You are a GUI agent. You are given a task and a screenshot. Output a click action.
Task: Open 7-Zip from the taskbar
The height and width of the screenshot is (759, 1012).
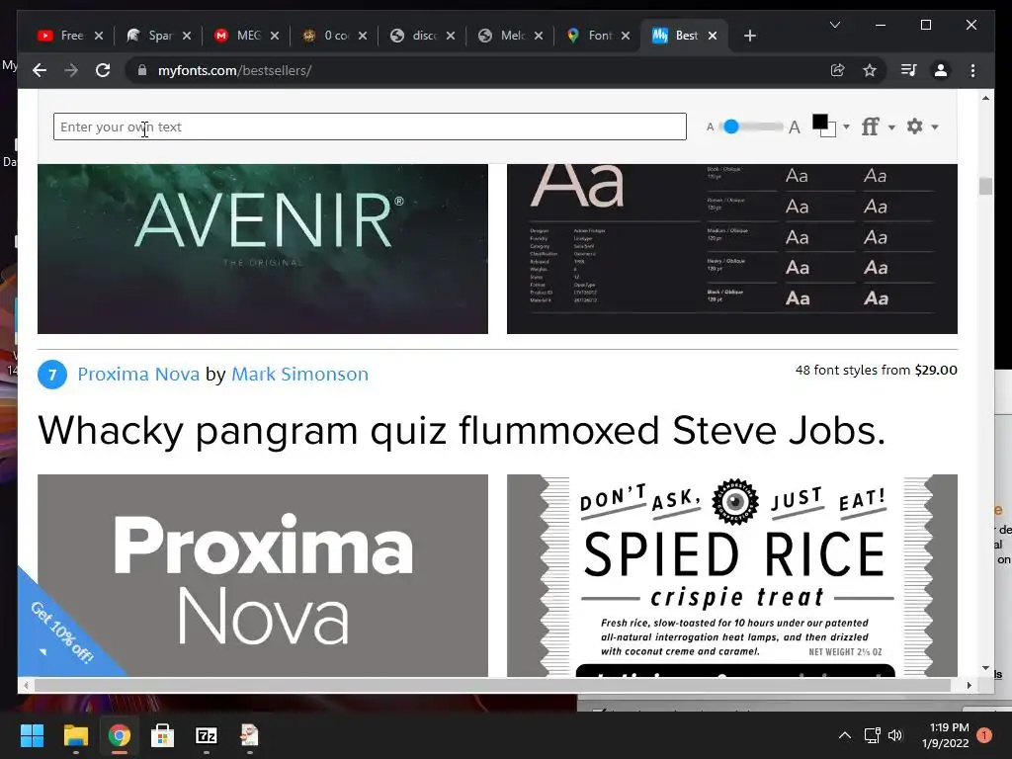coord(206,735)
